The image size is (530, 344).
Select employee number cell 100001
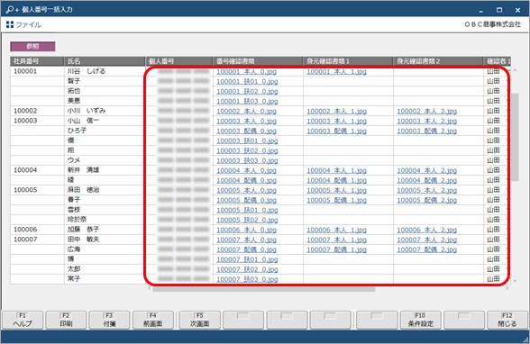(x=37, y=71)
